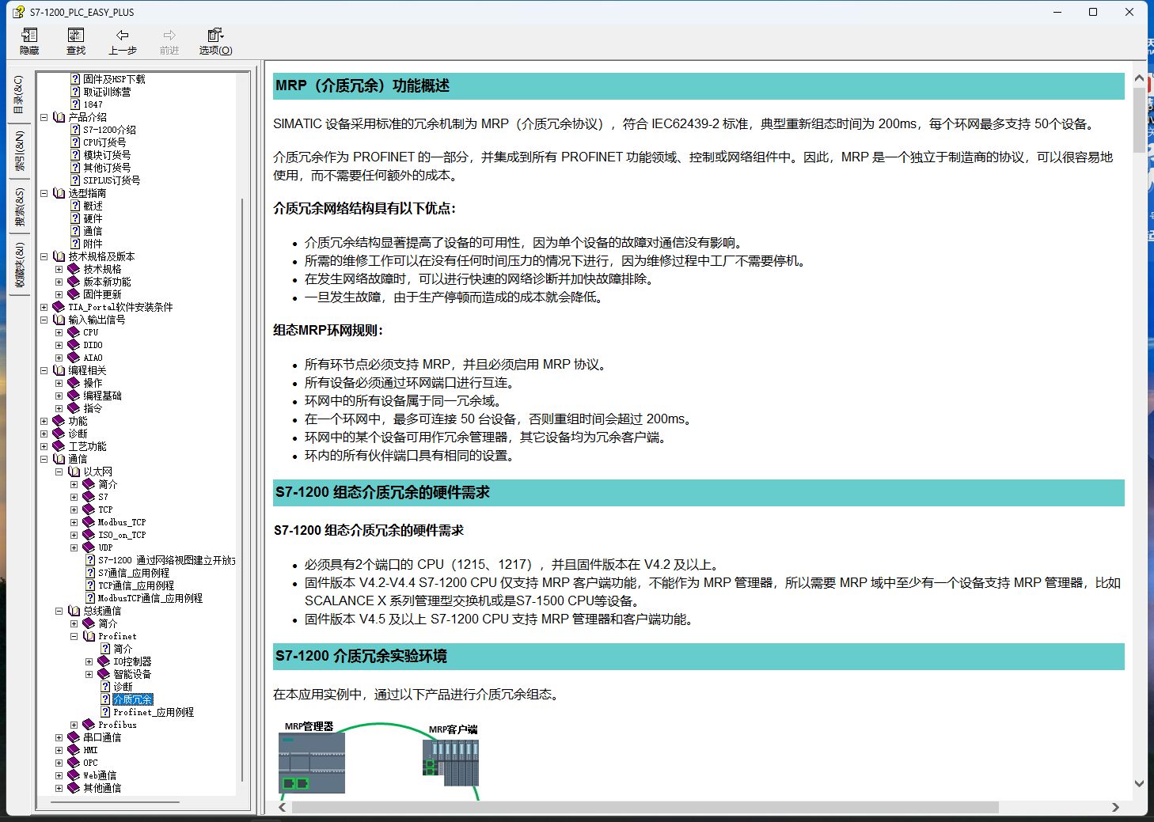
Task: Click the Find (查找) toolbar icon
Action: click(76, 41)
